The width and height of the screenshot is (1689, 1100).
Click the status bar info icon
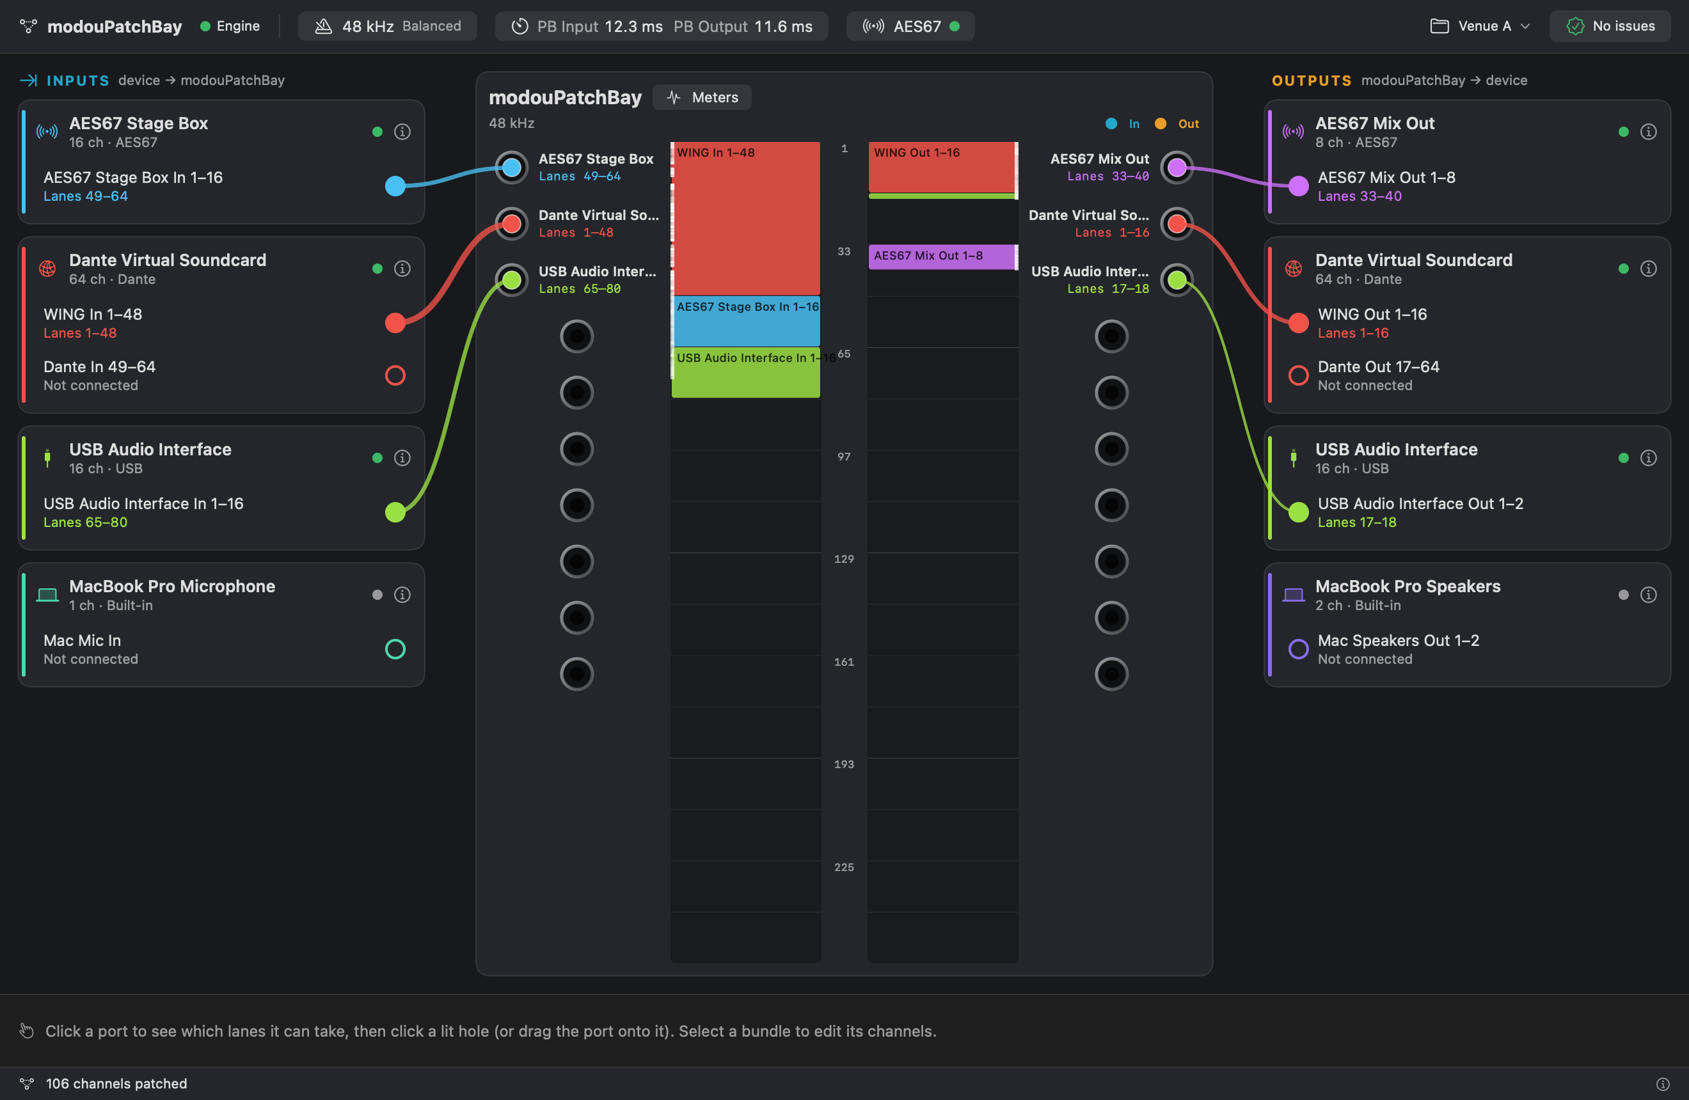point(1663,1083)
